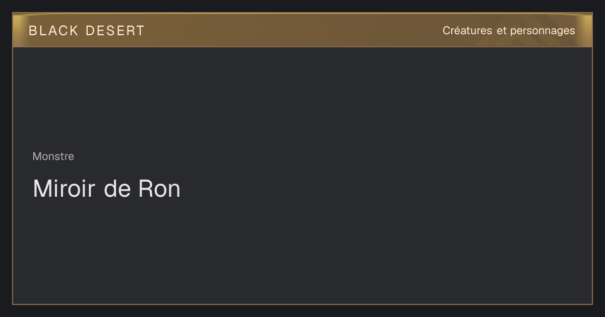Click the word "et" in category label
The image size is (605, 317).
(501, 31)
